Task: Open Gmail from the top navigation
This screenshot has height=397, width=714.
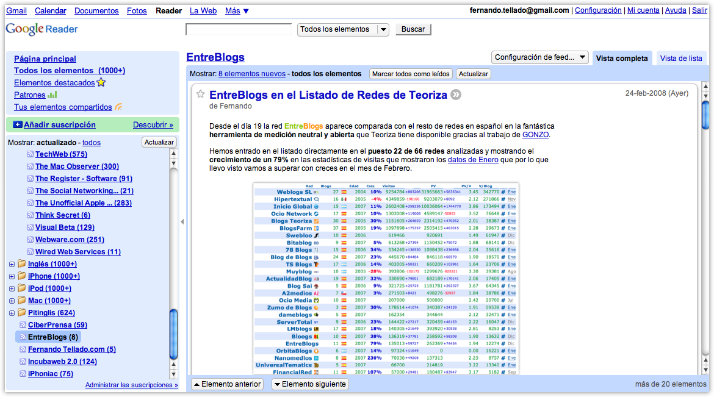Action: [x=16, y=10]
